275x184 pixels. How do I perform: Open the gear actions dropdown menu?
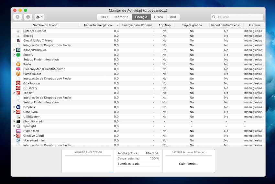(40, 17)
